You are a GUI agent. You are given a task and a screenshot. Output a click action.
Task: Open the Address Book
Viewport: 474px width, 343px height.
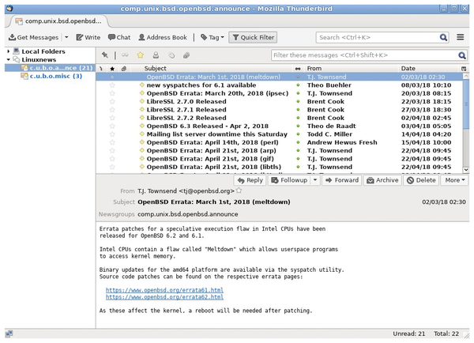point(163,37)
